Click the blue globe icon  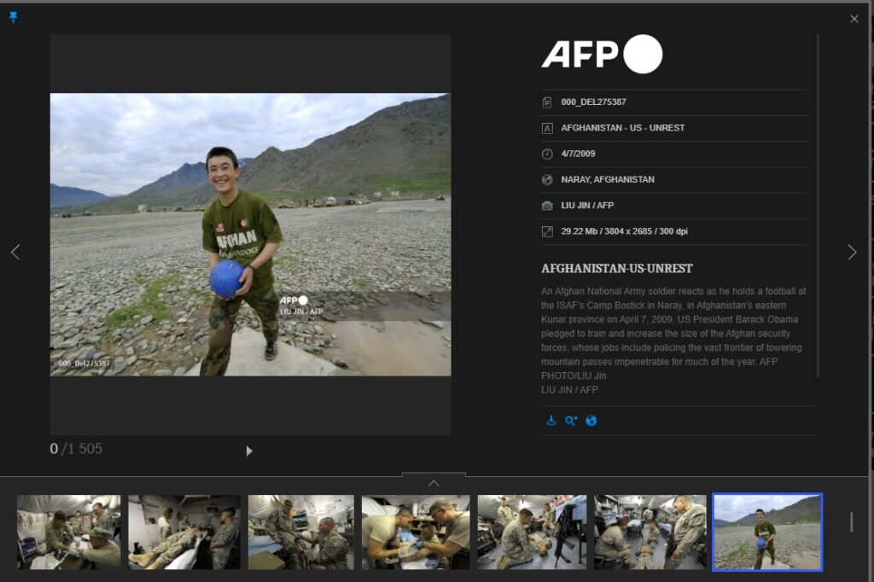tap(591, 421)
